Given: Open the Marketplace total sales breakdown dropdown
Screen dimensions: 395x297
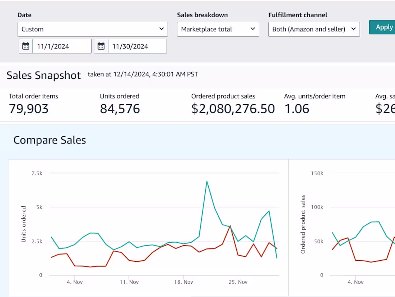Looking at the screenshot, I should pos(218,29).
